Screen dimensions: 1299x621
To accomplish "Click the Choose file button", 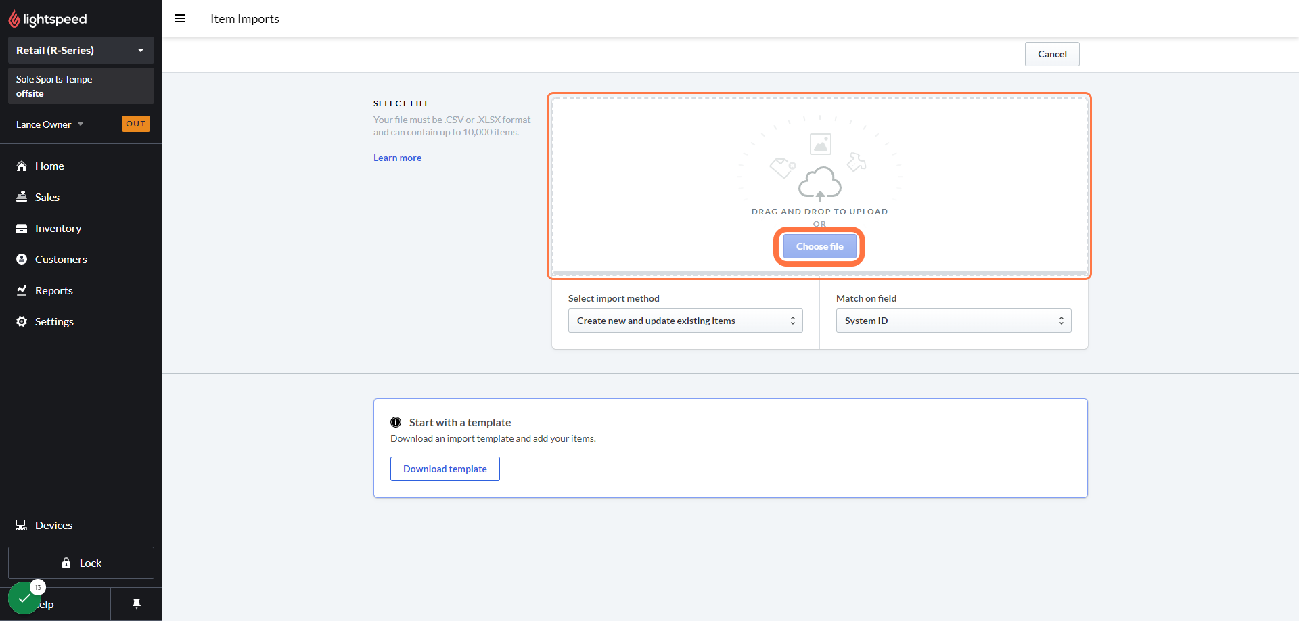I will 819,246.
